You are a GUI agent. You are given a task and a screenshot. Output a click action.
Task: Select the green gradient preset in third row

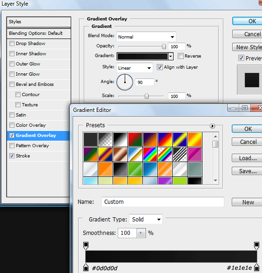coord(135,169)
